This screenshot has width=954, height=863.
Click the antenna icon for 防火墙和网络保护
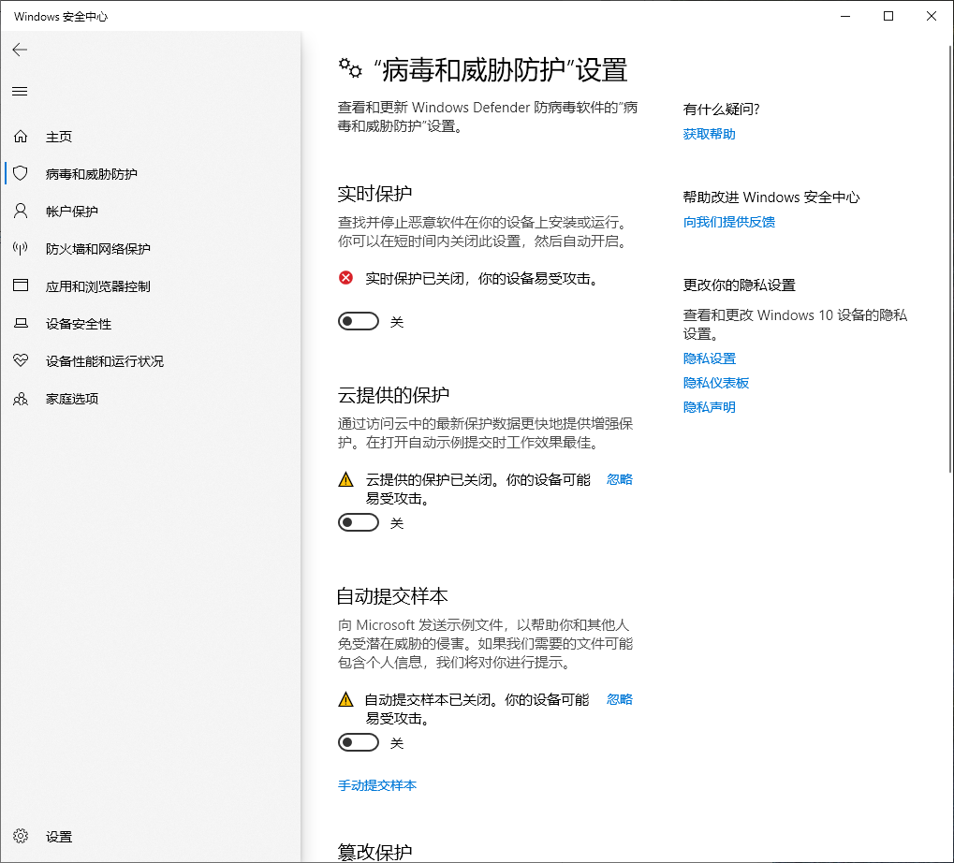tap(21, 248)
